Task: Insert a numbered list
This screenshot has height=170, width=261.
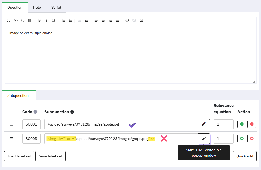Action: pos(63,20)
